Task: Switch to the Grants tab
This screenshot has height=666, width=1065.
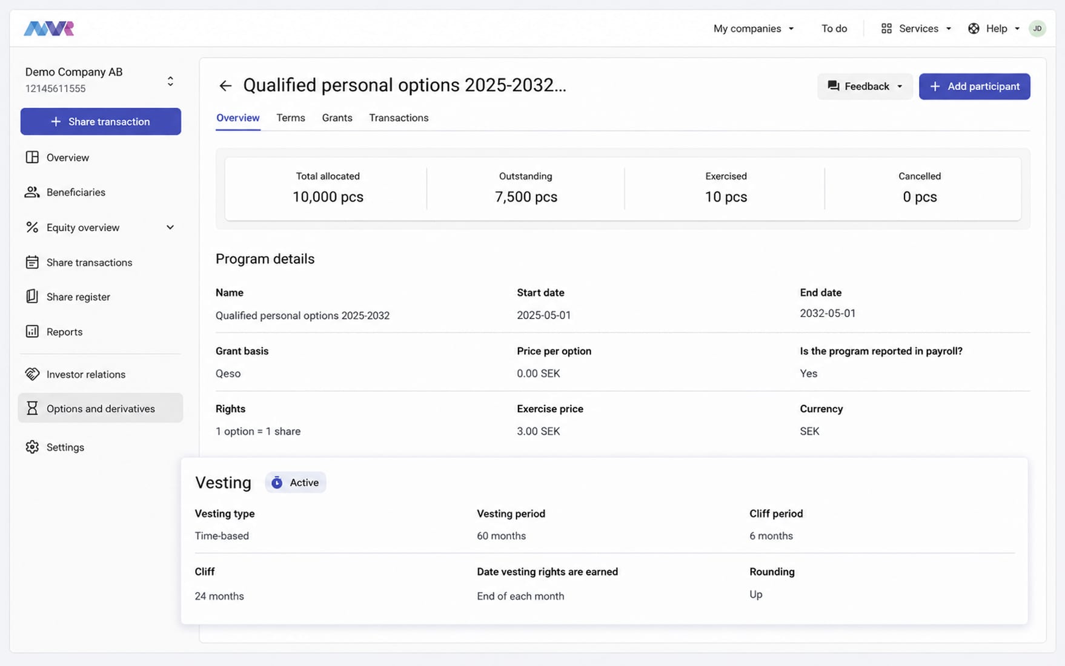Action: pos(337,118)
